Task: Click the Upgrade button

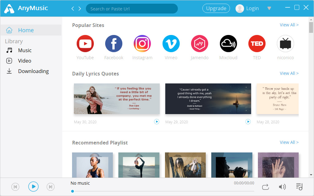Action: [216, 8]
